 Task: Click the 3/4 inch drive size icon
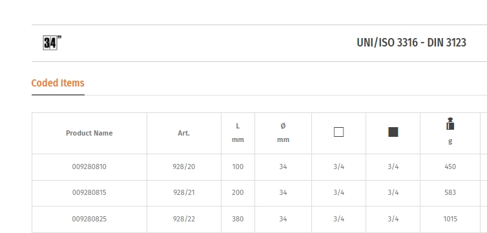pyautogui.click(x=52, y=43)
